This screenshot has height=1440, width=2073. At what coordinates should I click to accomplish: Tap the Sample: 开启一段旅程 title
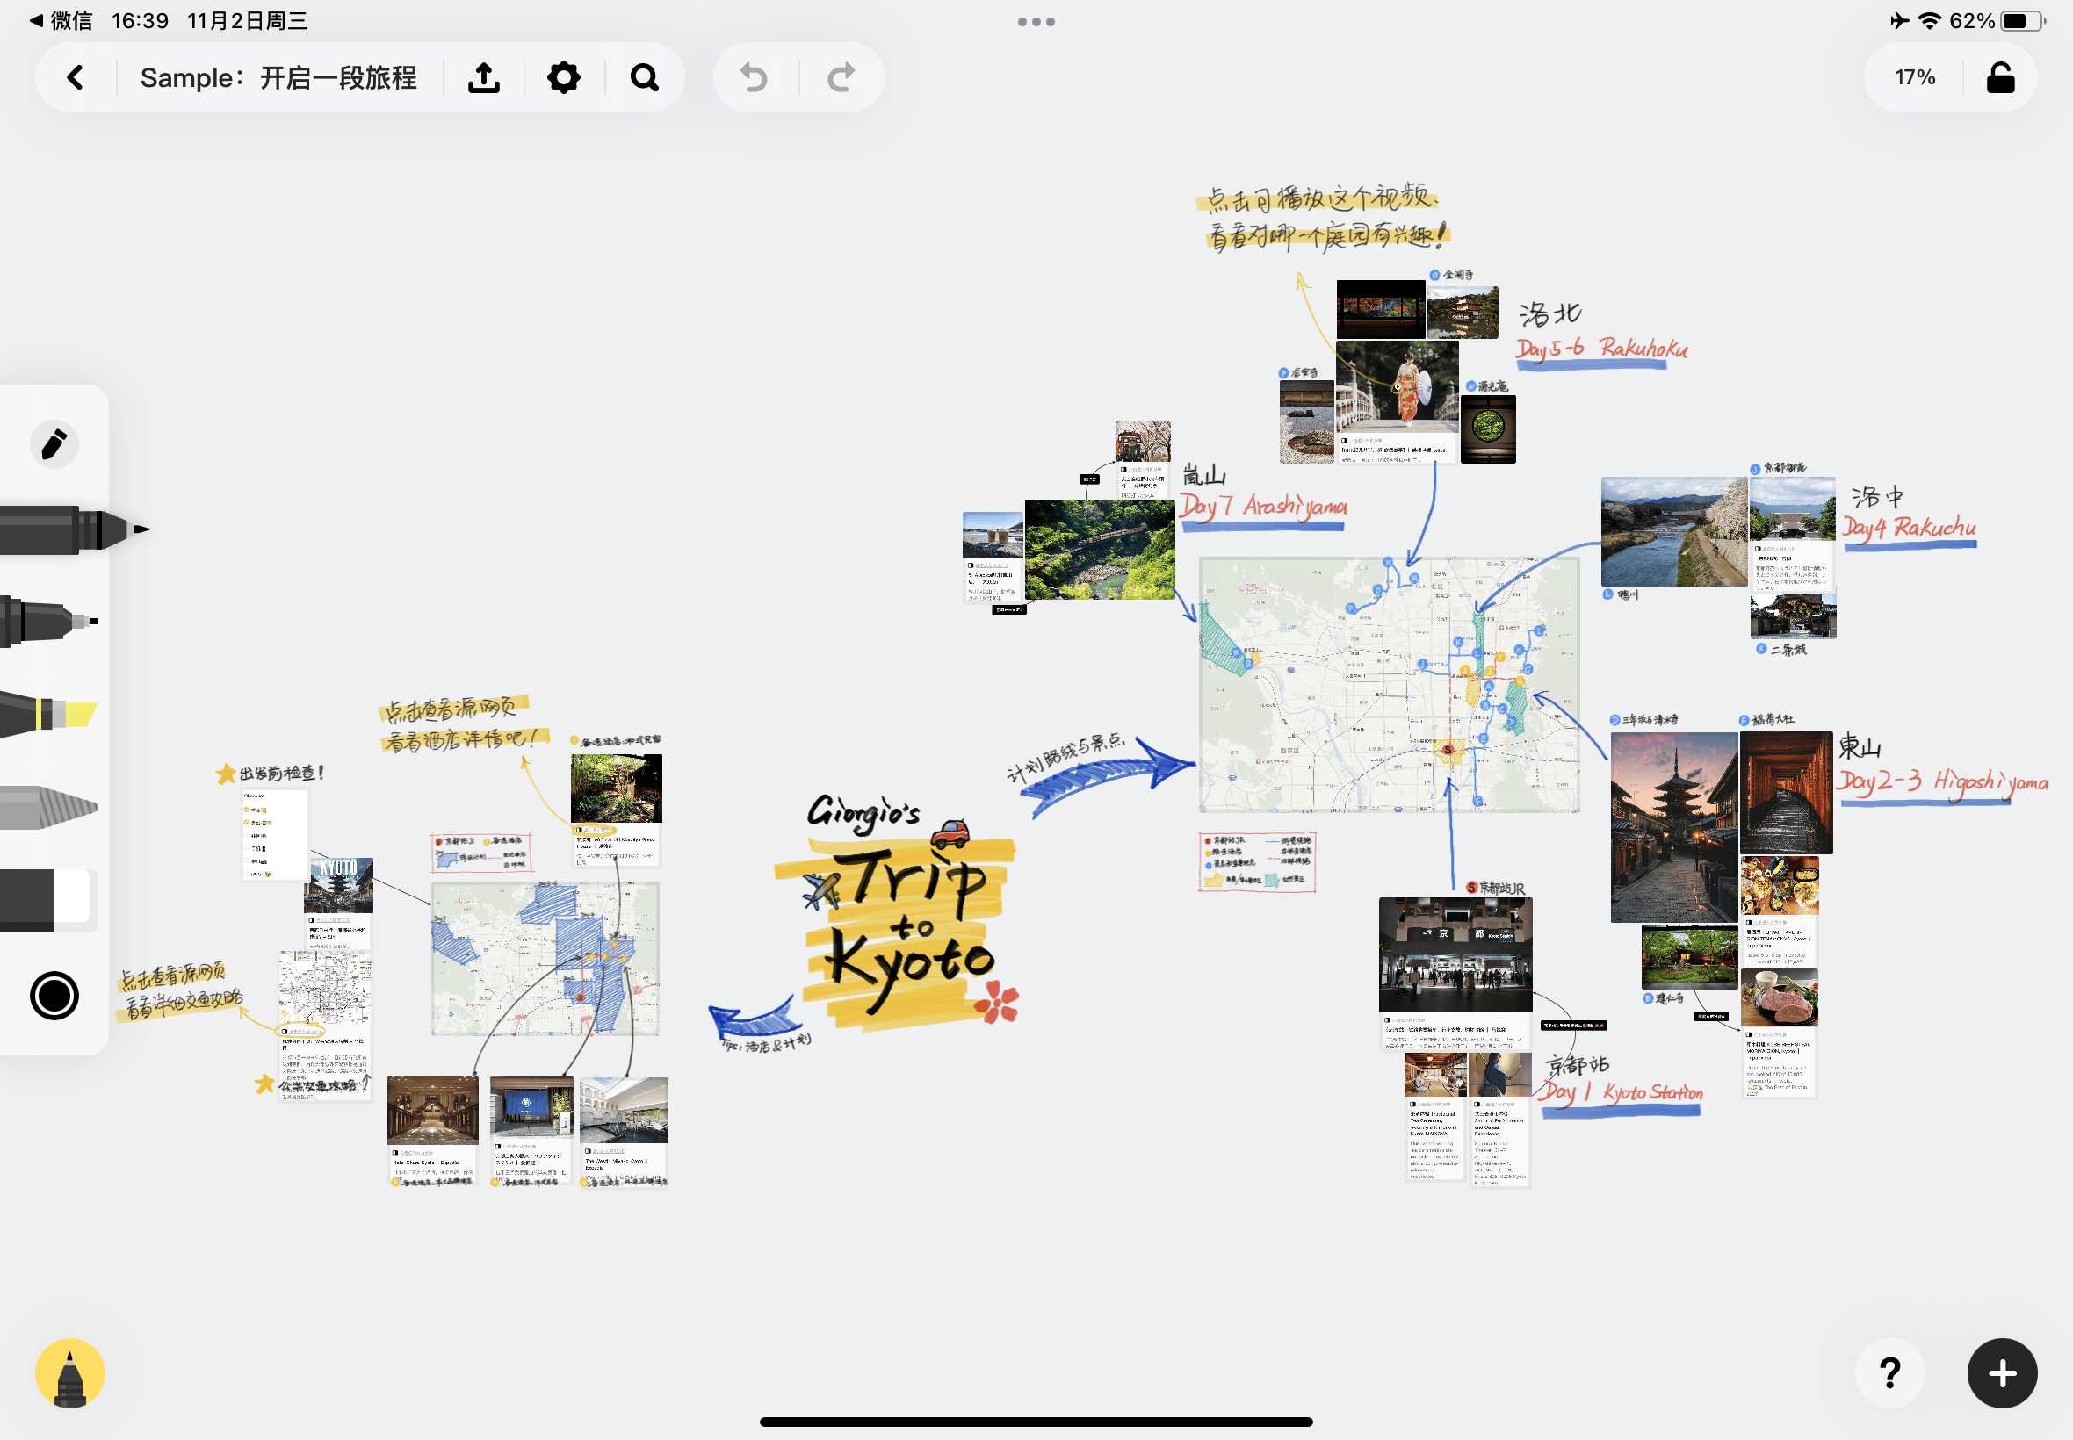[x=278, y=77]
